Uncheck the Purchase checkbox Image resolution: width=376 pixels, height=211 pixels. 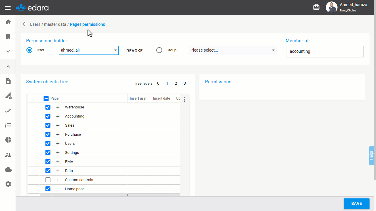point(48,135)
